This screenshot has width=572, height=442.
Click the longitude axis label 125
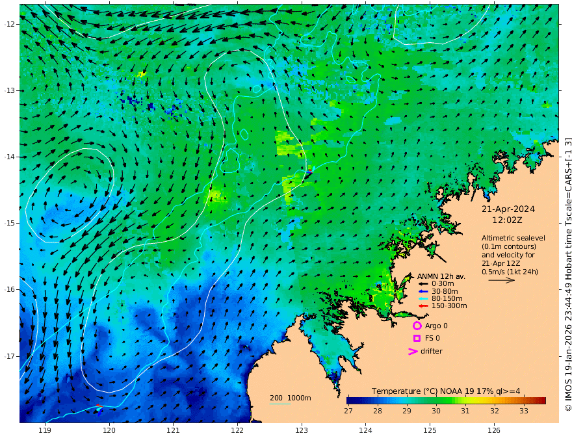point(430,431)
